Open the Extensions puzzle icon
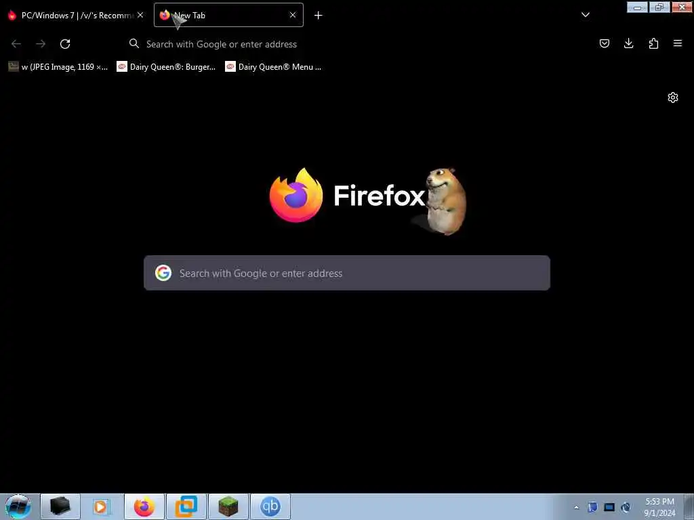The width and height of the screenshot is (694, 520). tap(653, 43)
